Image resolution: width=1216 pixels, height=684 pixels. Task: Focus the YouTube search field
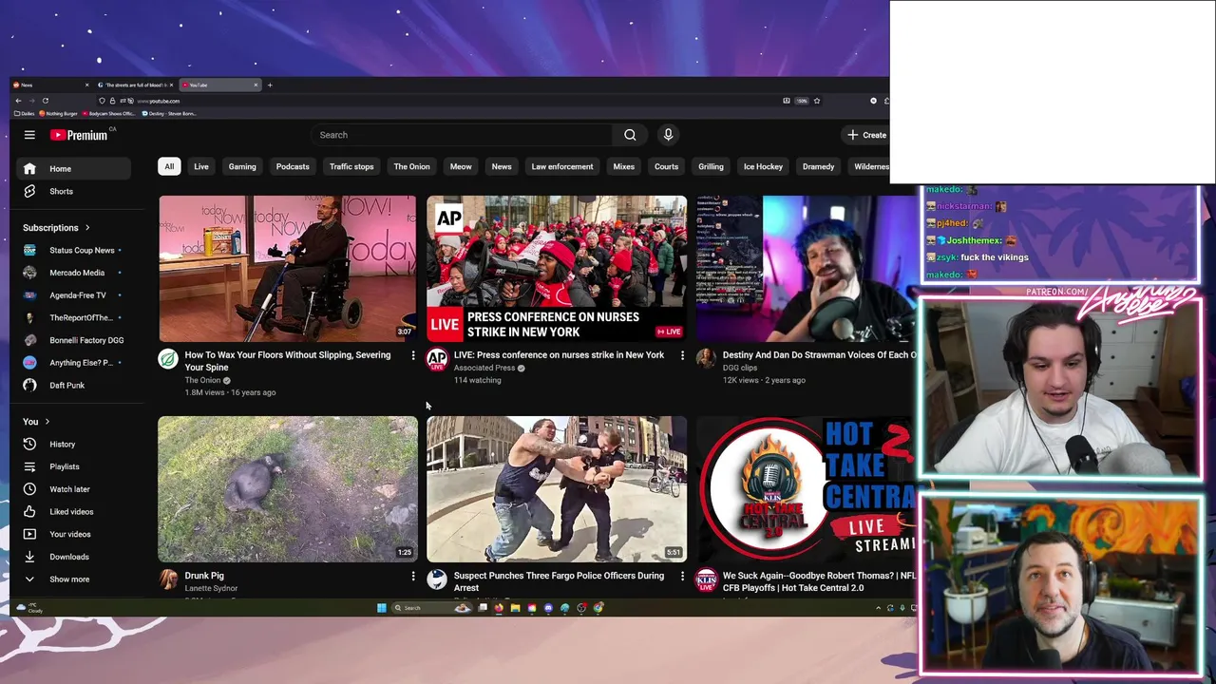(464, 135)
